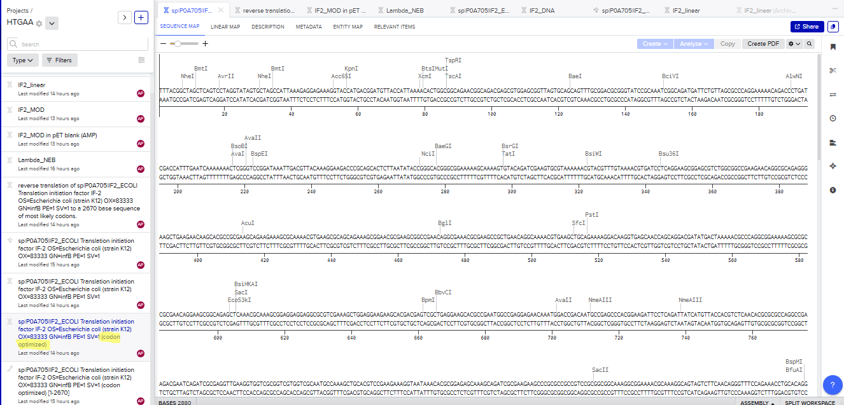
Task: Click the zoom-in plus next to slider
Action: 205,44
